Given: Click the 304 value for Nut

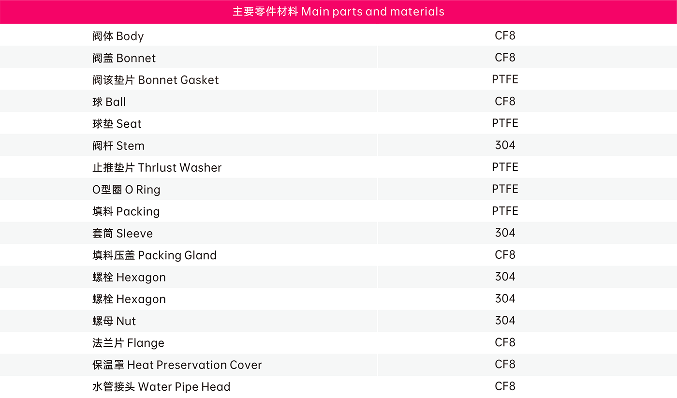Looking at the screenshot, I should (x=505, y=321).
